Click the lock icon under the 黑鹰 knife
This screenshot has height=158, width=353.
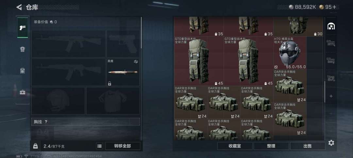click(109, 84)
